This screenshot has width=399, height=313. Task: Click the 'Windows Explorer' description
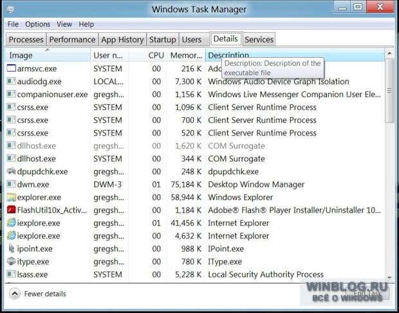[x=240, y=197]
